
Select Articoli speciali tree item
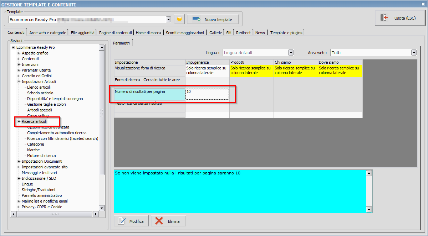[x=40, y=110]
